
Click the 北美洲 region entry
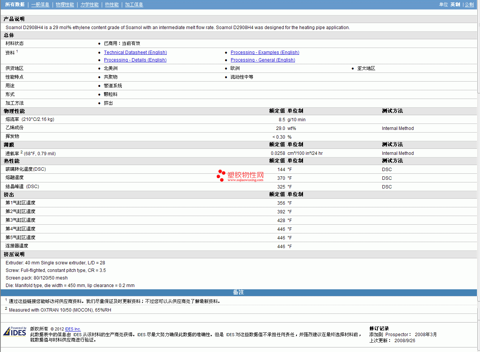click(x=111, y=68)
